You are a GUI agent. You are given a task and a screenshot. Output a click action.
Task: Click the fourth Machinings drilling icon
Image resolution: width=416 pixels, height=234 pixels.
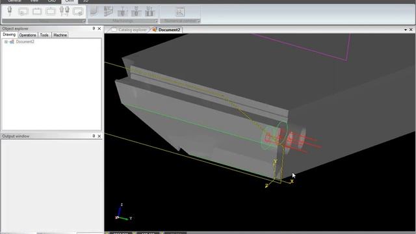[x=136, y=12]
